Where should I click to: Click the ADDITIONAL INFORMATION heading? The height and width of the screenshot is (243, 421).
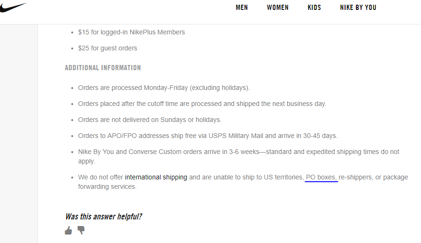coord(103,68)
